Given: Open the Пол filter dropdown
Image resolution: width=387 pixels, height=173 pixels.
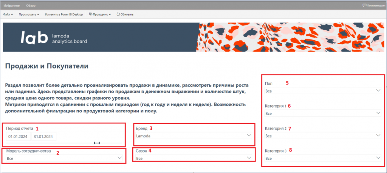Looking at the screenshot, I should (323, 91).
